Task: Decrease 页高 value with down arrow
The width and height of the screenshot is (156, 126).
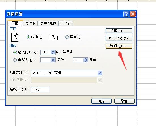Action: [x=86, y=61]
